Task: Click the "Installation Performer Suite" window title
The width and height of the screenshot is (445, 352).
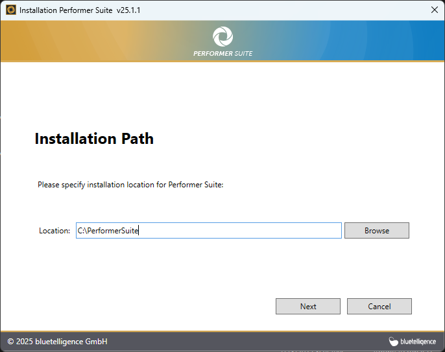Action: click(x=66, y=10)
